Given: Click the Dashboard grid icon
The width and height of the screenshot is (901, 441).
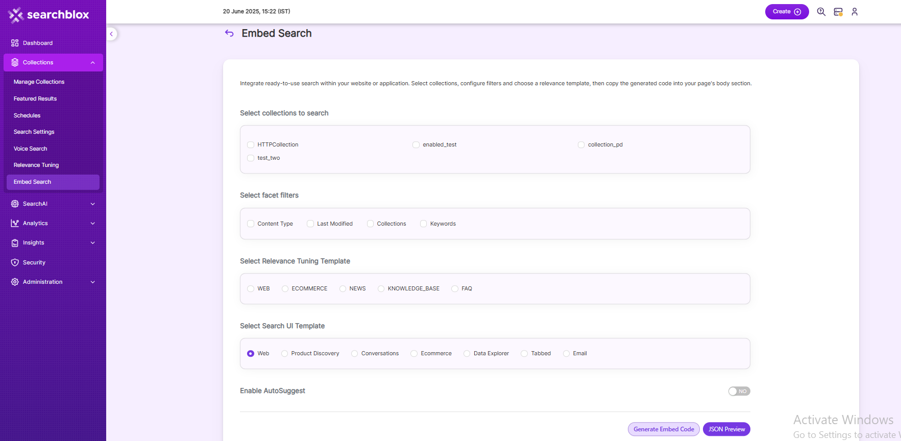Looking at the screenshot, I should 15,43.
